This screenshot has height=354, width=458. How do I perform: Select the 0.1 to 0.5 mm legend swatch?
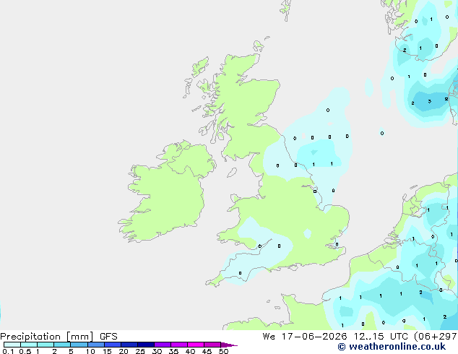click(x=12, y=345)
